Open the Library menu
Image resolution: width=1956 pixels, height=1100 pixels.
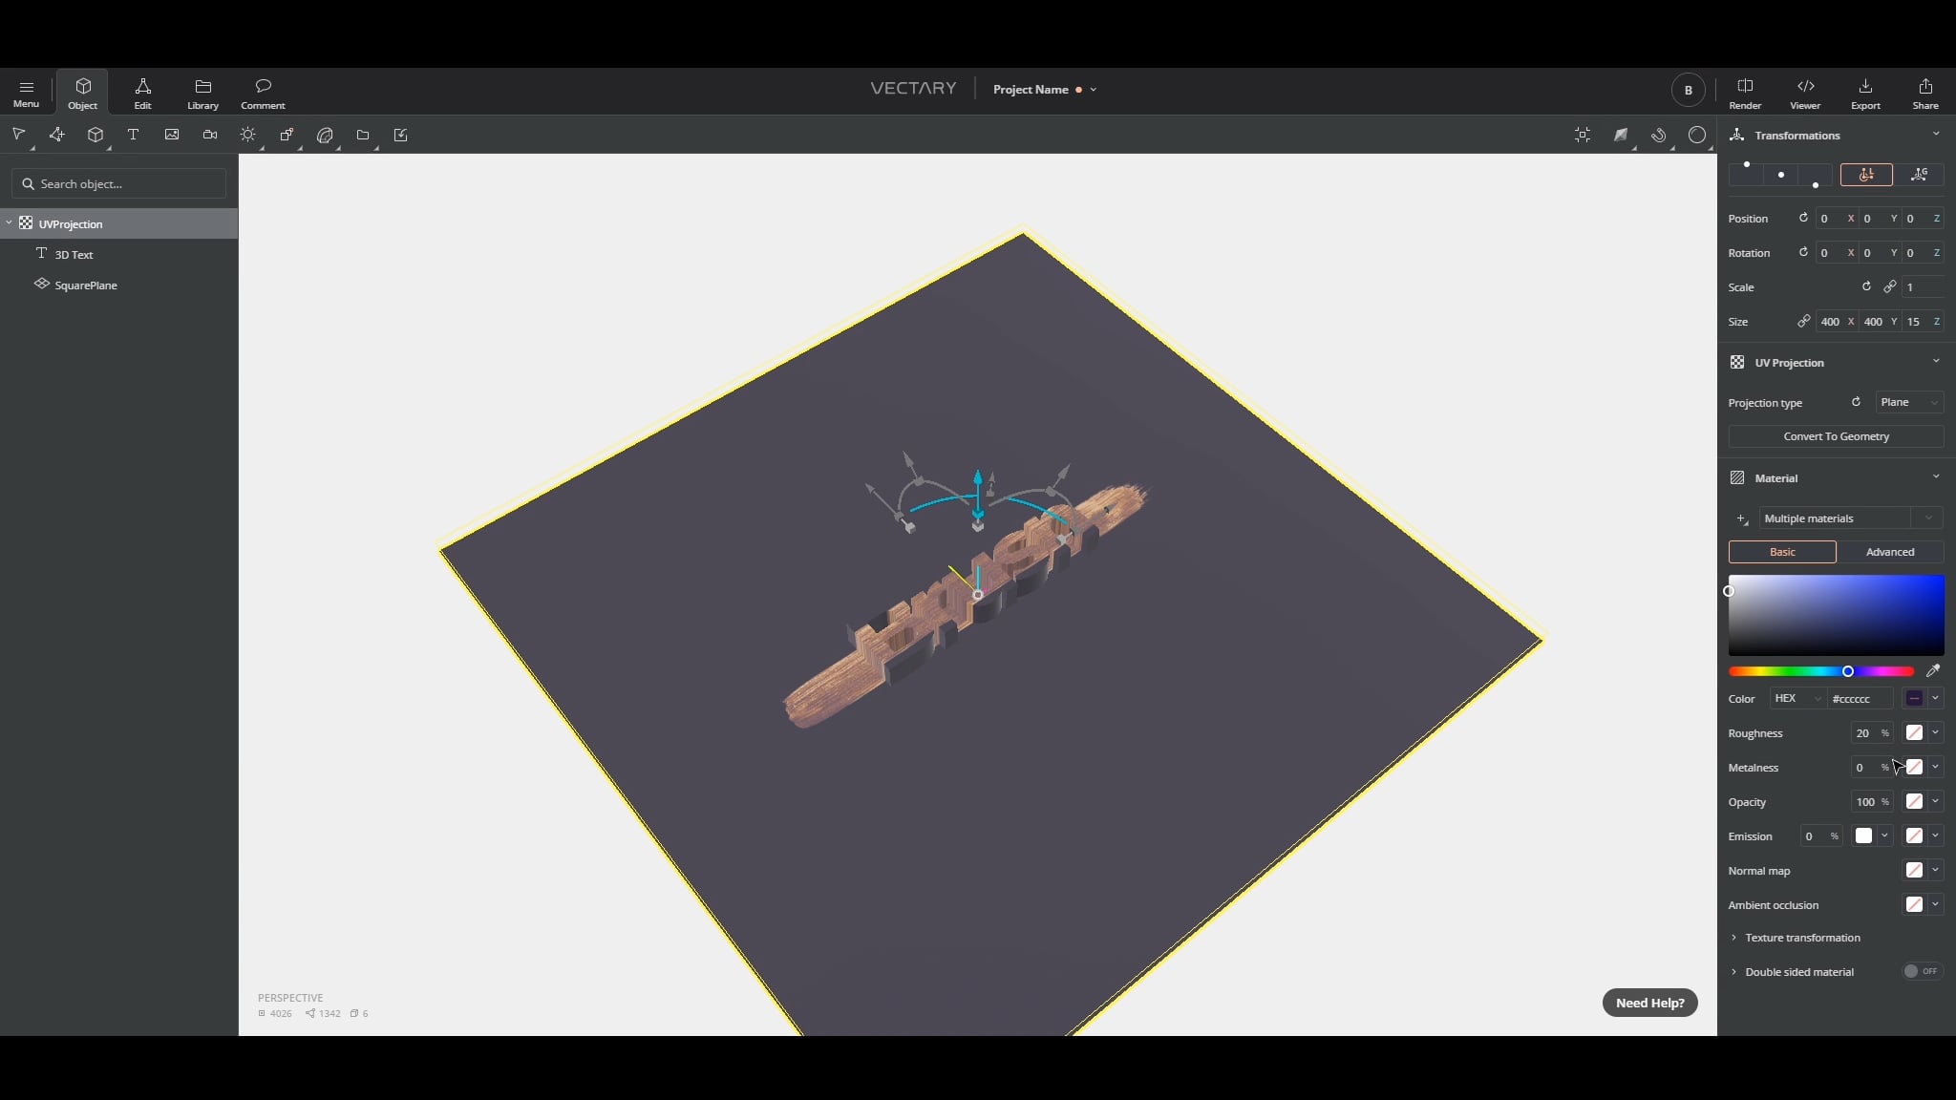[202, 92]
